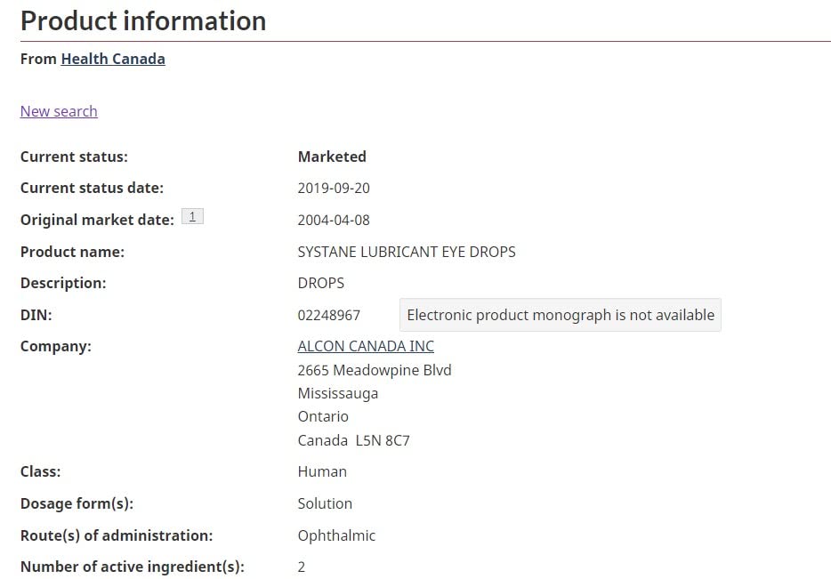Open the Health Canada link

point(113,59)
